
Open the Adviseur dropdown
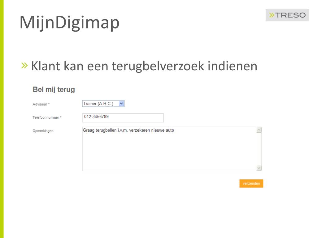click(x=103, y=104)
